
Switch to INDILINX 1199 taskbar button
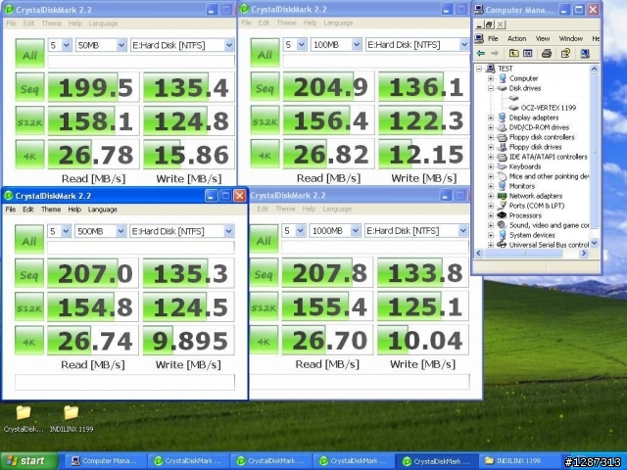(x=518, y=461)
